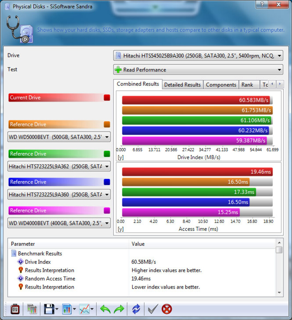The image size is (292, 320).
Task: Toggle the green Reference Drive color box
Action: pyautogui.click(x=107, y=154)
